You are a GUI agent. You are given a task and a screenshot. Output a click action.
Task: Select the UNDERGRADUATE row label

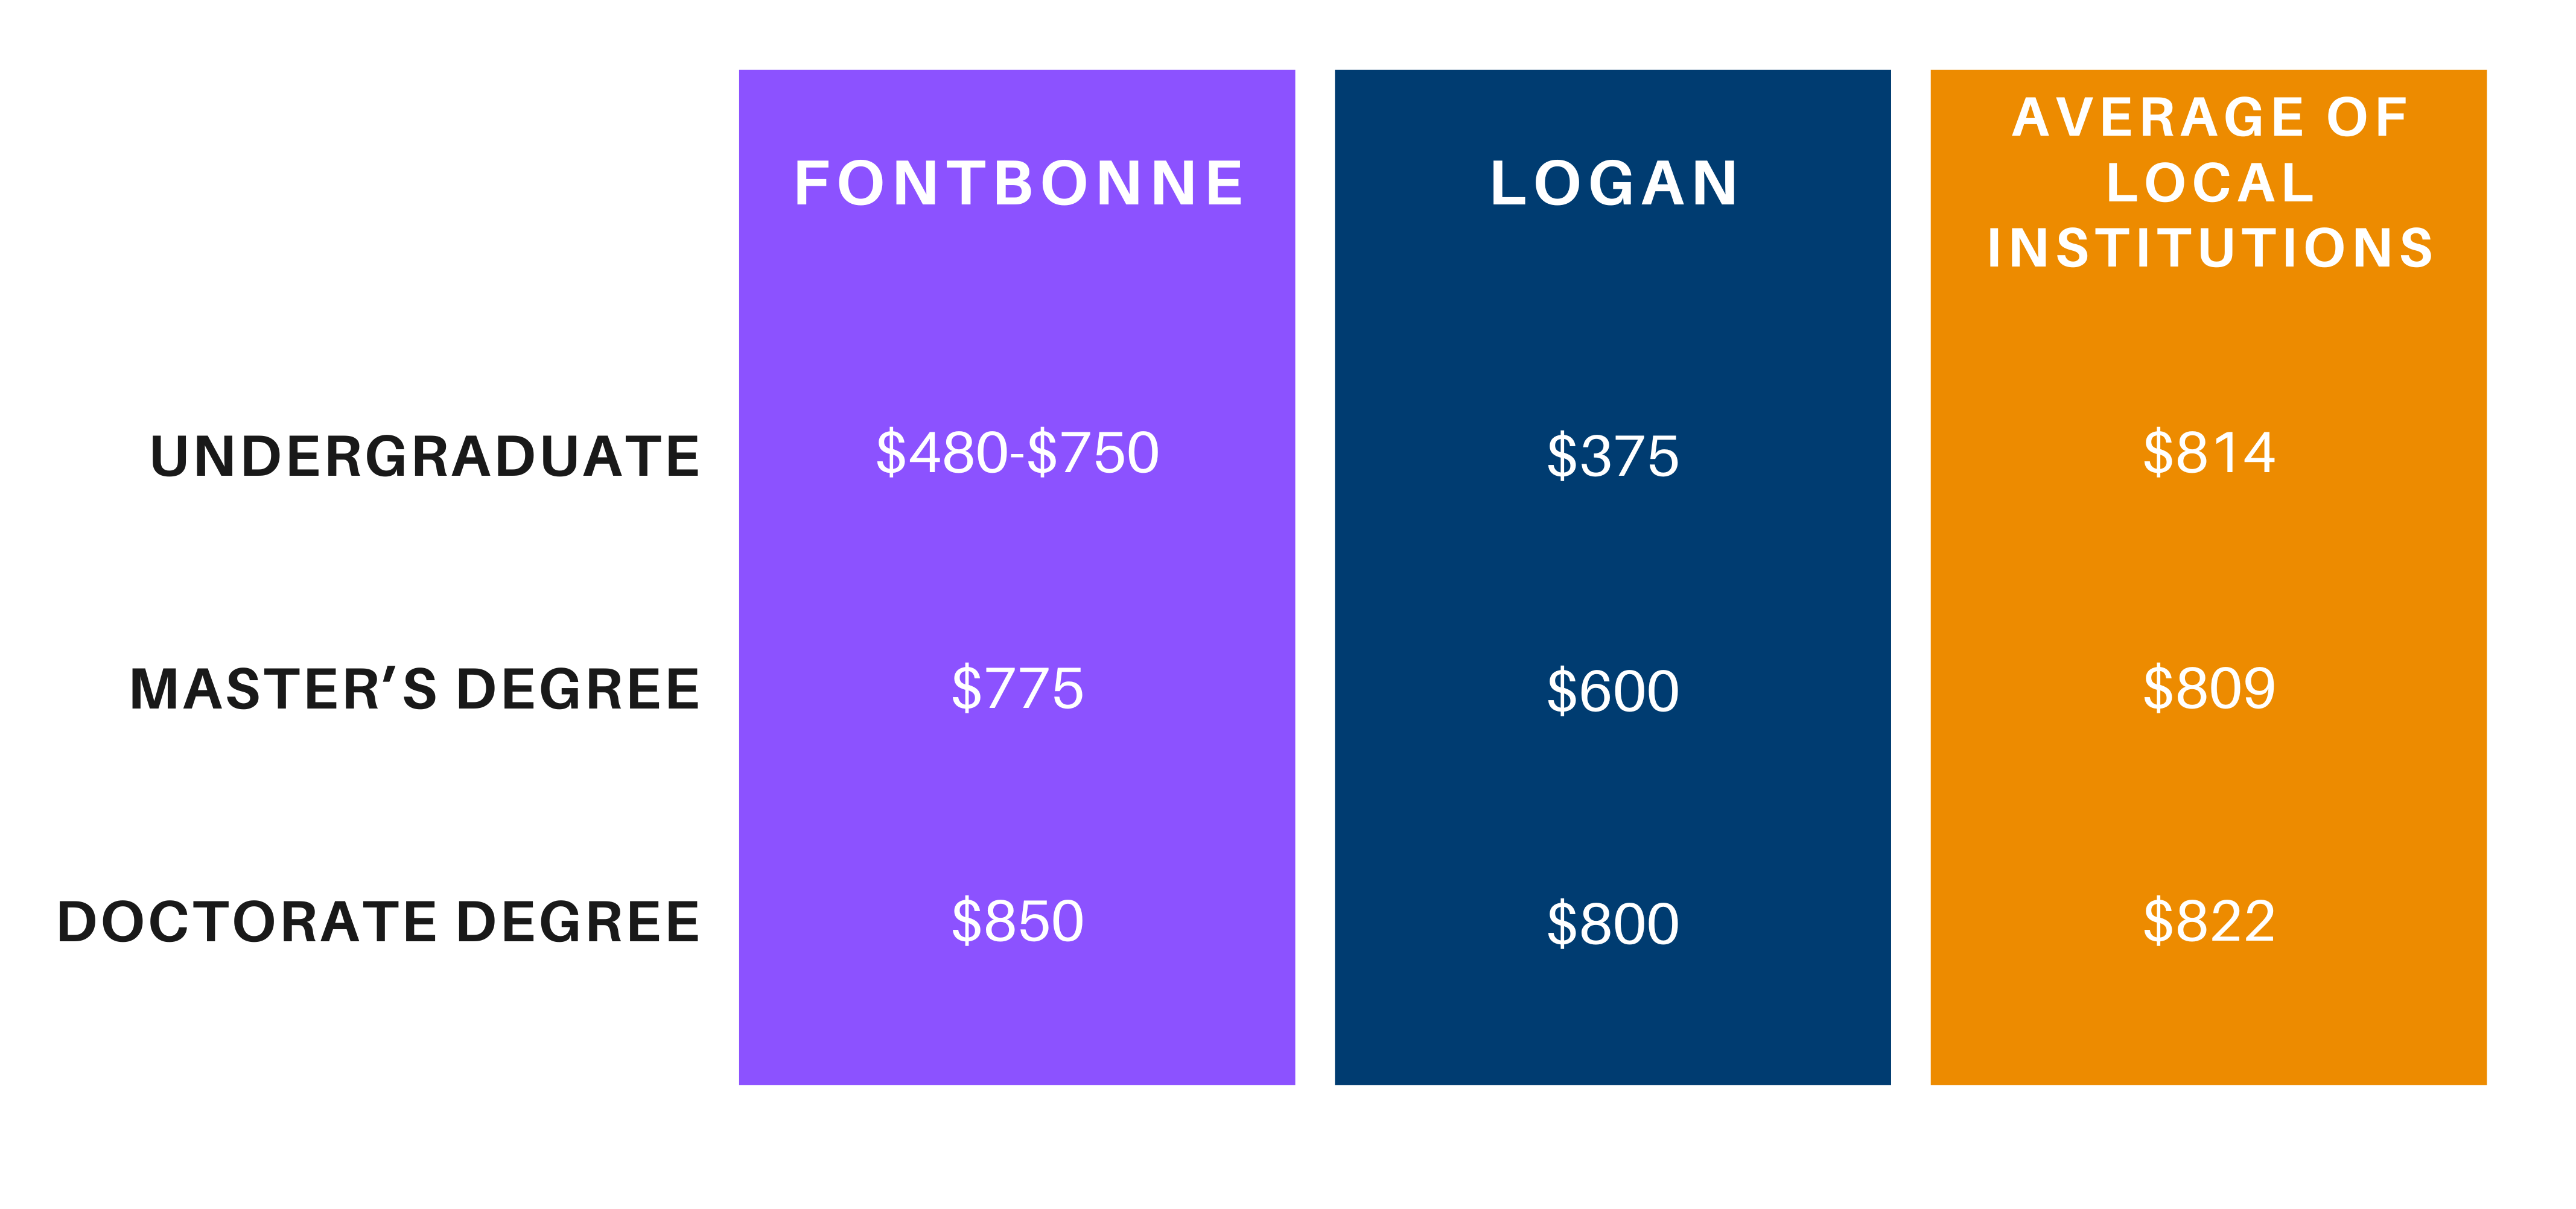(x=425, y=456)
